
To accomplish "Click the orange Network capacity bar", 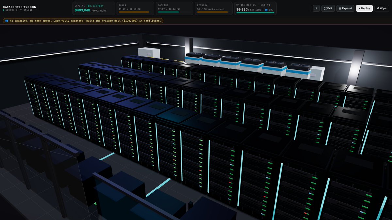I will [x=212, y=12].
